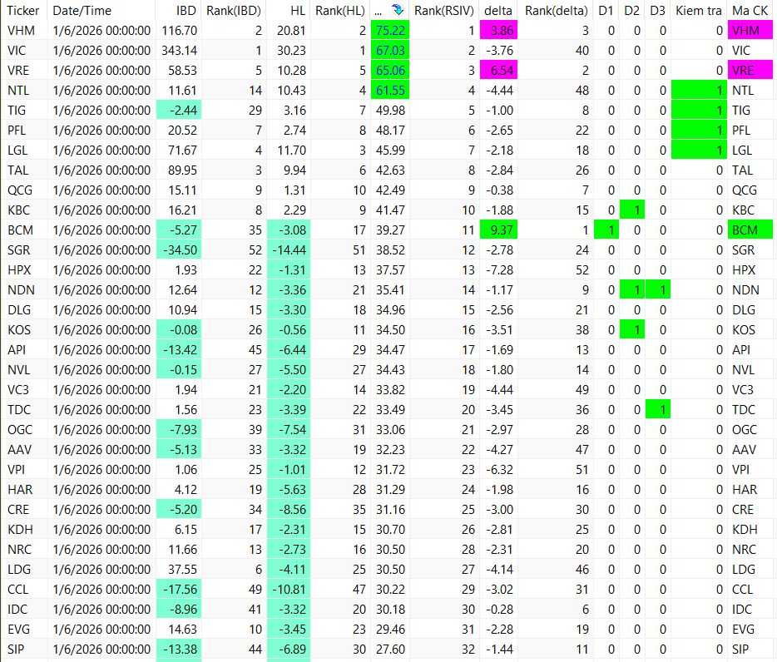Click the Ma CK column header
Image resolution: width=777 pixels, height=662 pixels.
(x=750, y=11)
